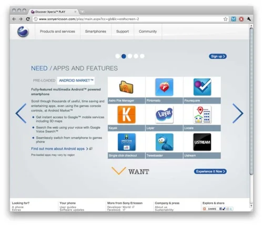Switch to the PRE-LOADED tab

[x=44, y=80]
